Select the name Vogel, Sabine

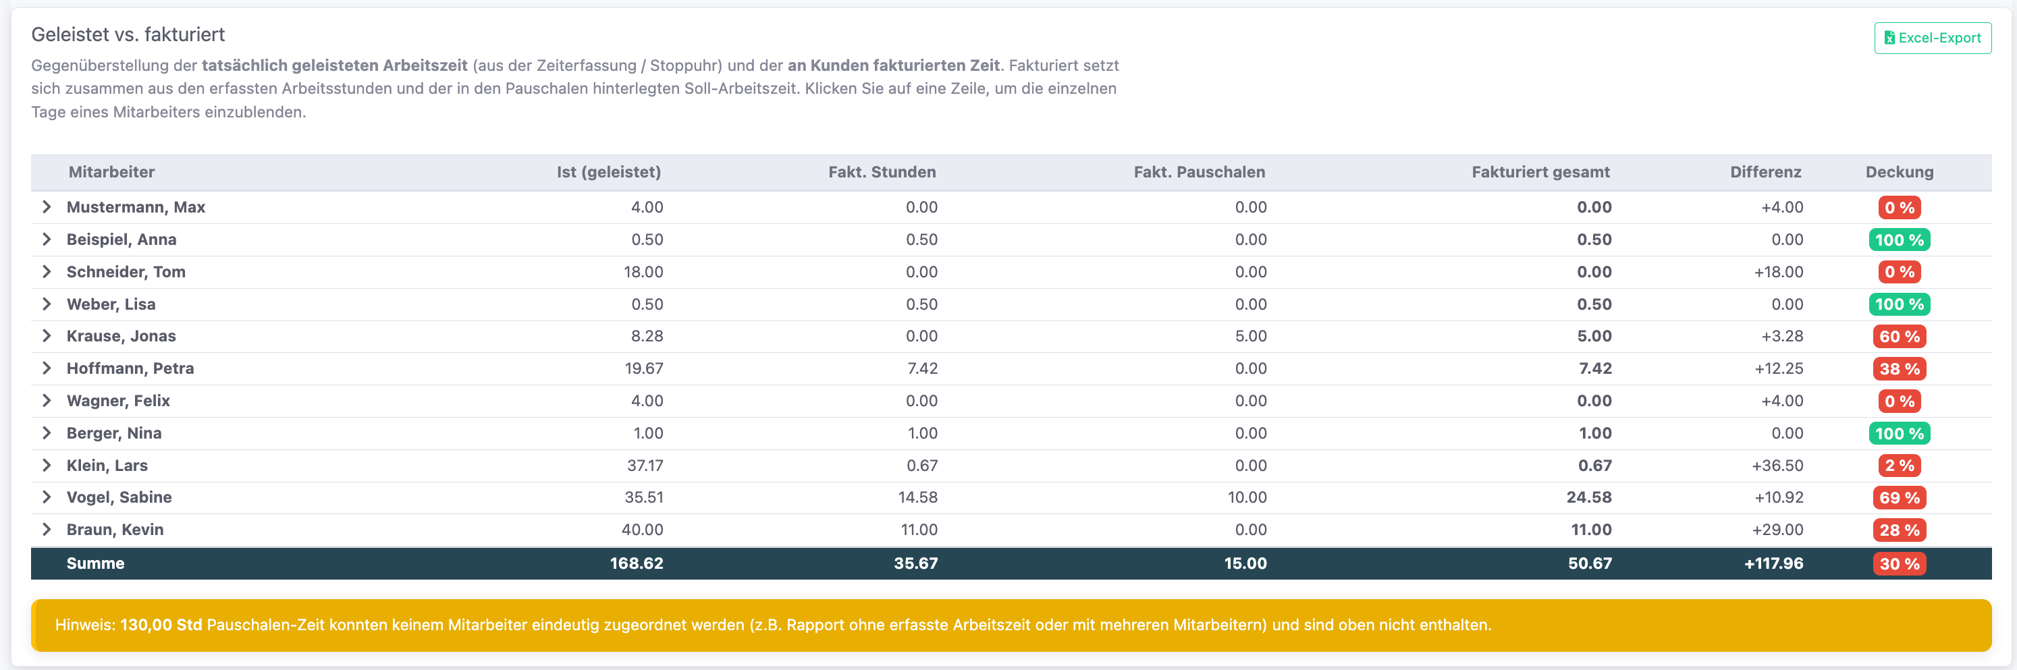point(119,497)
